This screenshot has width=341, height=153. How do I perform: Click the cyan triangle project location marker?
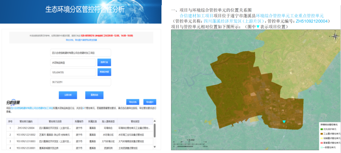click(x=284, y=122)
